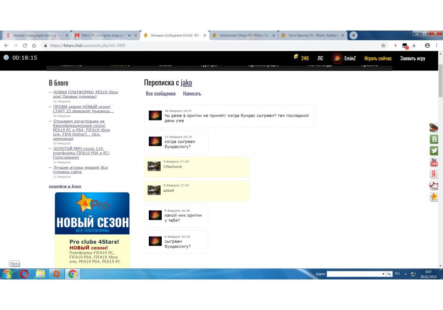Viewport: 443px width, 310px height.
Task: Click the military cap icon in sidebar
Action: point(434,128)
